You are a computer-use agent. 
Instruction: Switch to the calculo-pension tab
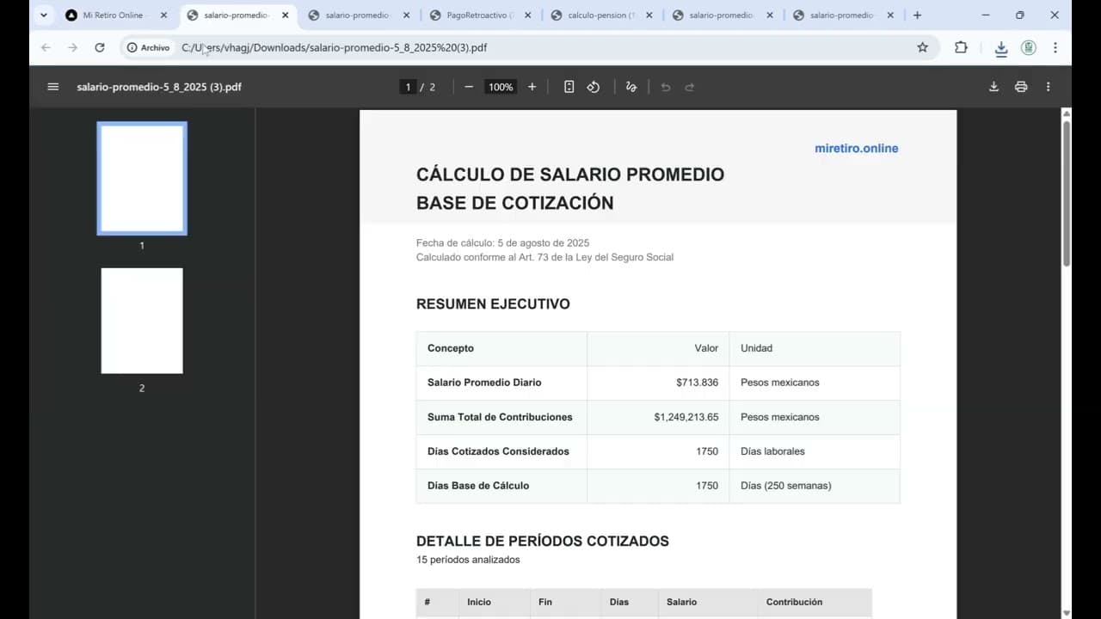pyautogui.click(x=598, y=15)
